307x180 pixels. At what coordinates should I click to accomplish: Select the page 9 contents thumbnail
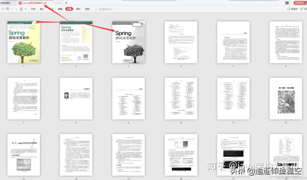coord(129,98)
